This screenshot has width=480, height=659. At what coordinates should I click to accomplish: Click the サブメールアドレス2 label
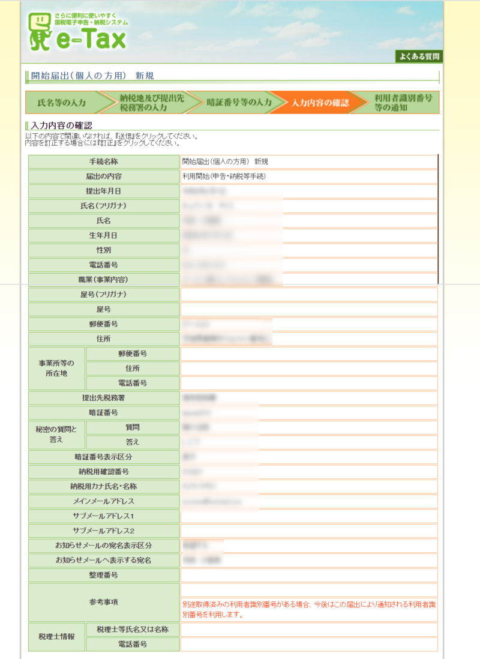coord(104,531)
